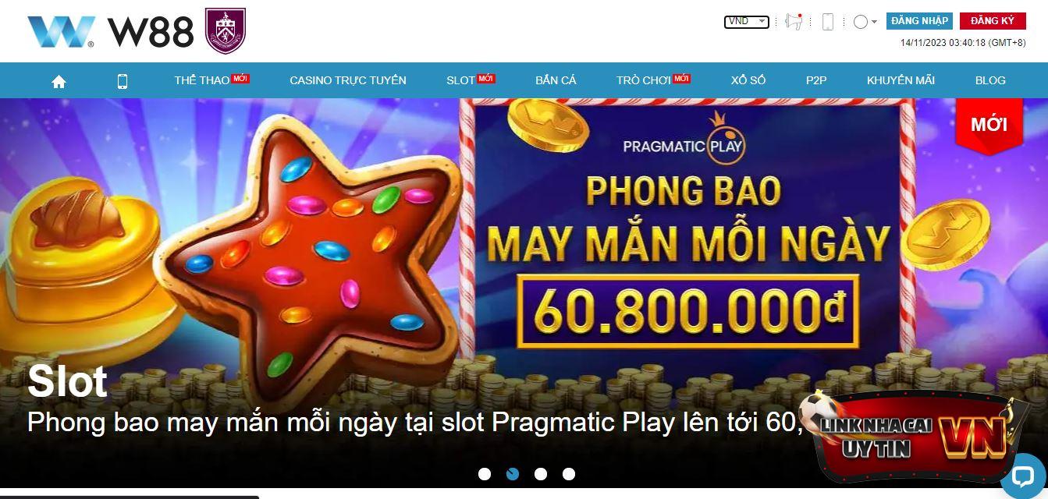Open the megaphone announcements icon
The image size is (1048, 499).
[794, 22]
